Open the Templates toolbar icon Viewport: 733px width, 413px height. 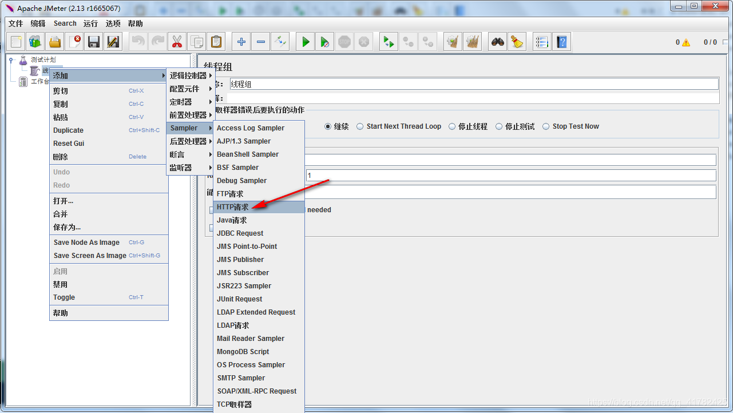(x=35, y=42)
